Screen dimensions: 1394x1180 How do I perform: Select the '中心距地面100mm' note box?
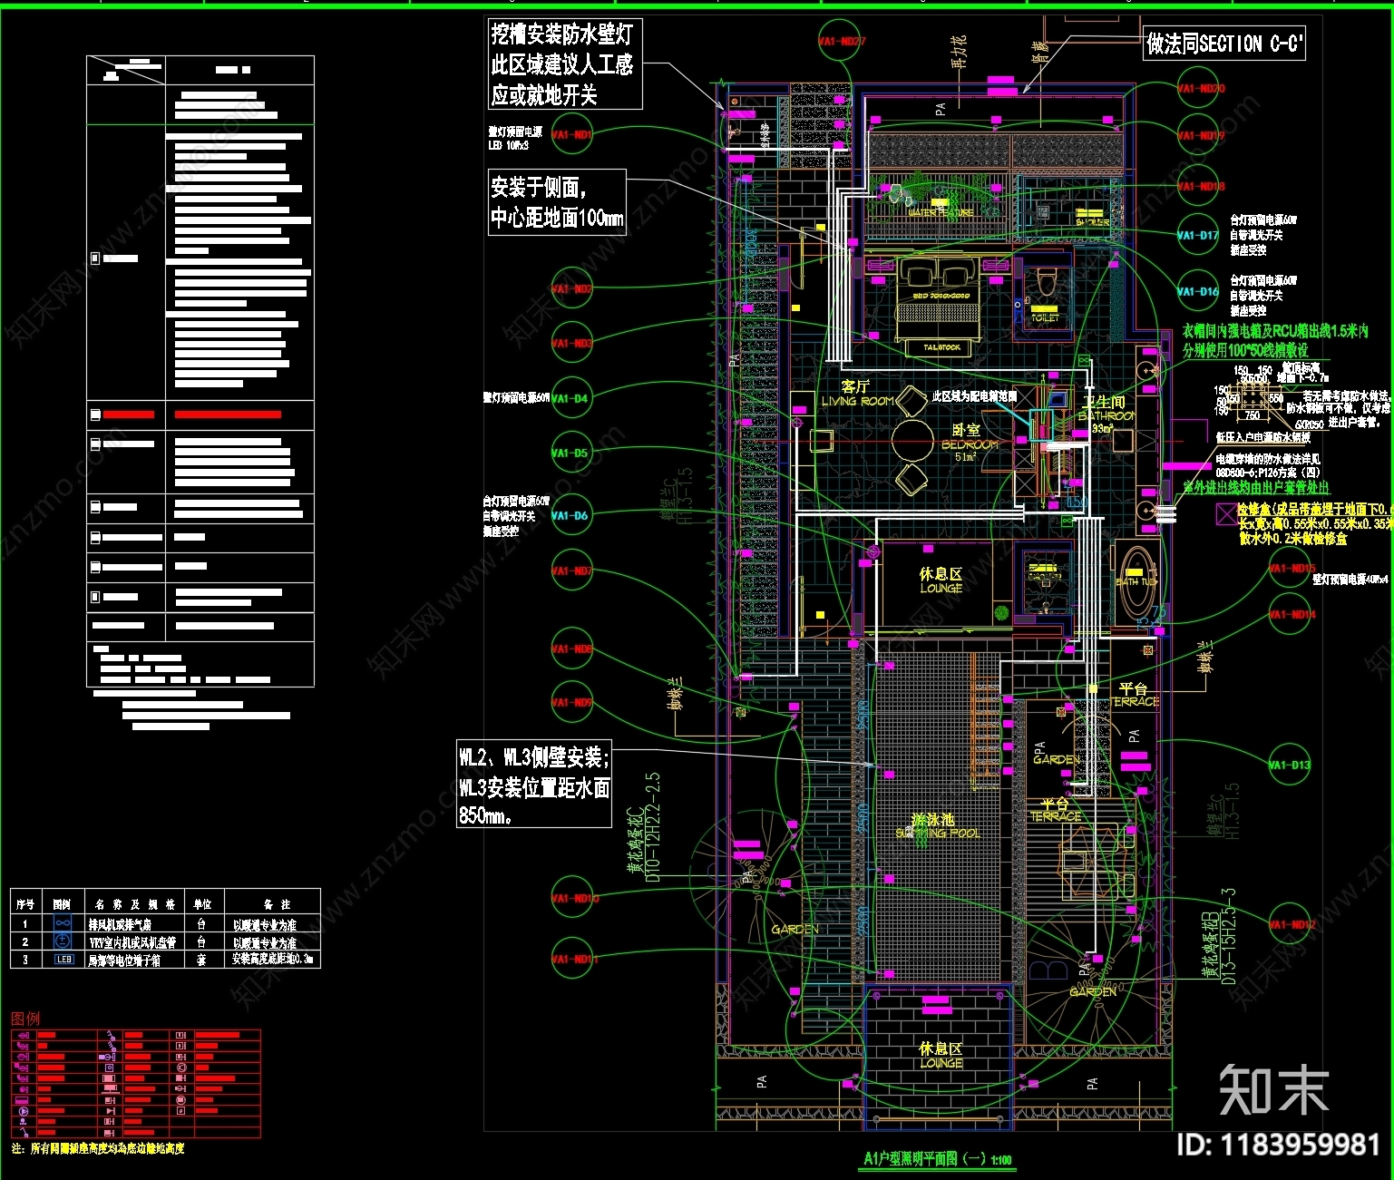[x=557, y=202]
